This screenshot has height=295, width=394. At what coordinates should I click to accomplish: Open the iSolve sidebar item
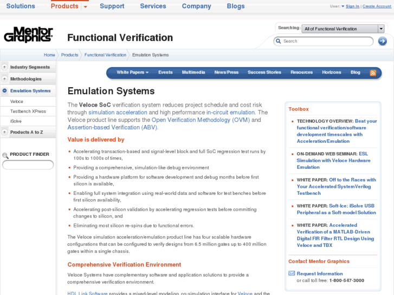click(16, 121)
